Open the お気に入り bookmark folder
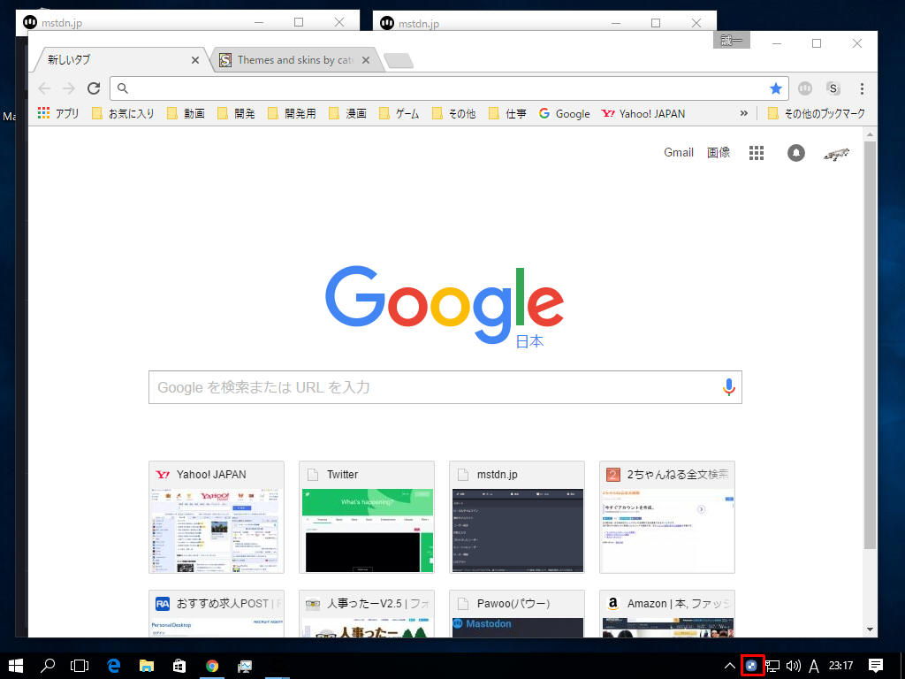Viewport: 905px width, 679px height. pyautogui.click(x=123, y=114)
